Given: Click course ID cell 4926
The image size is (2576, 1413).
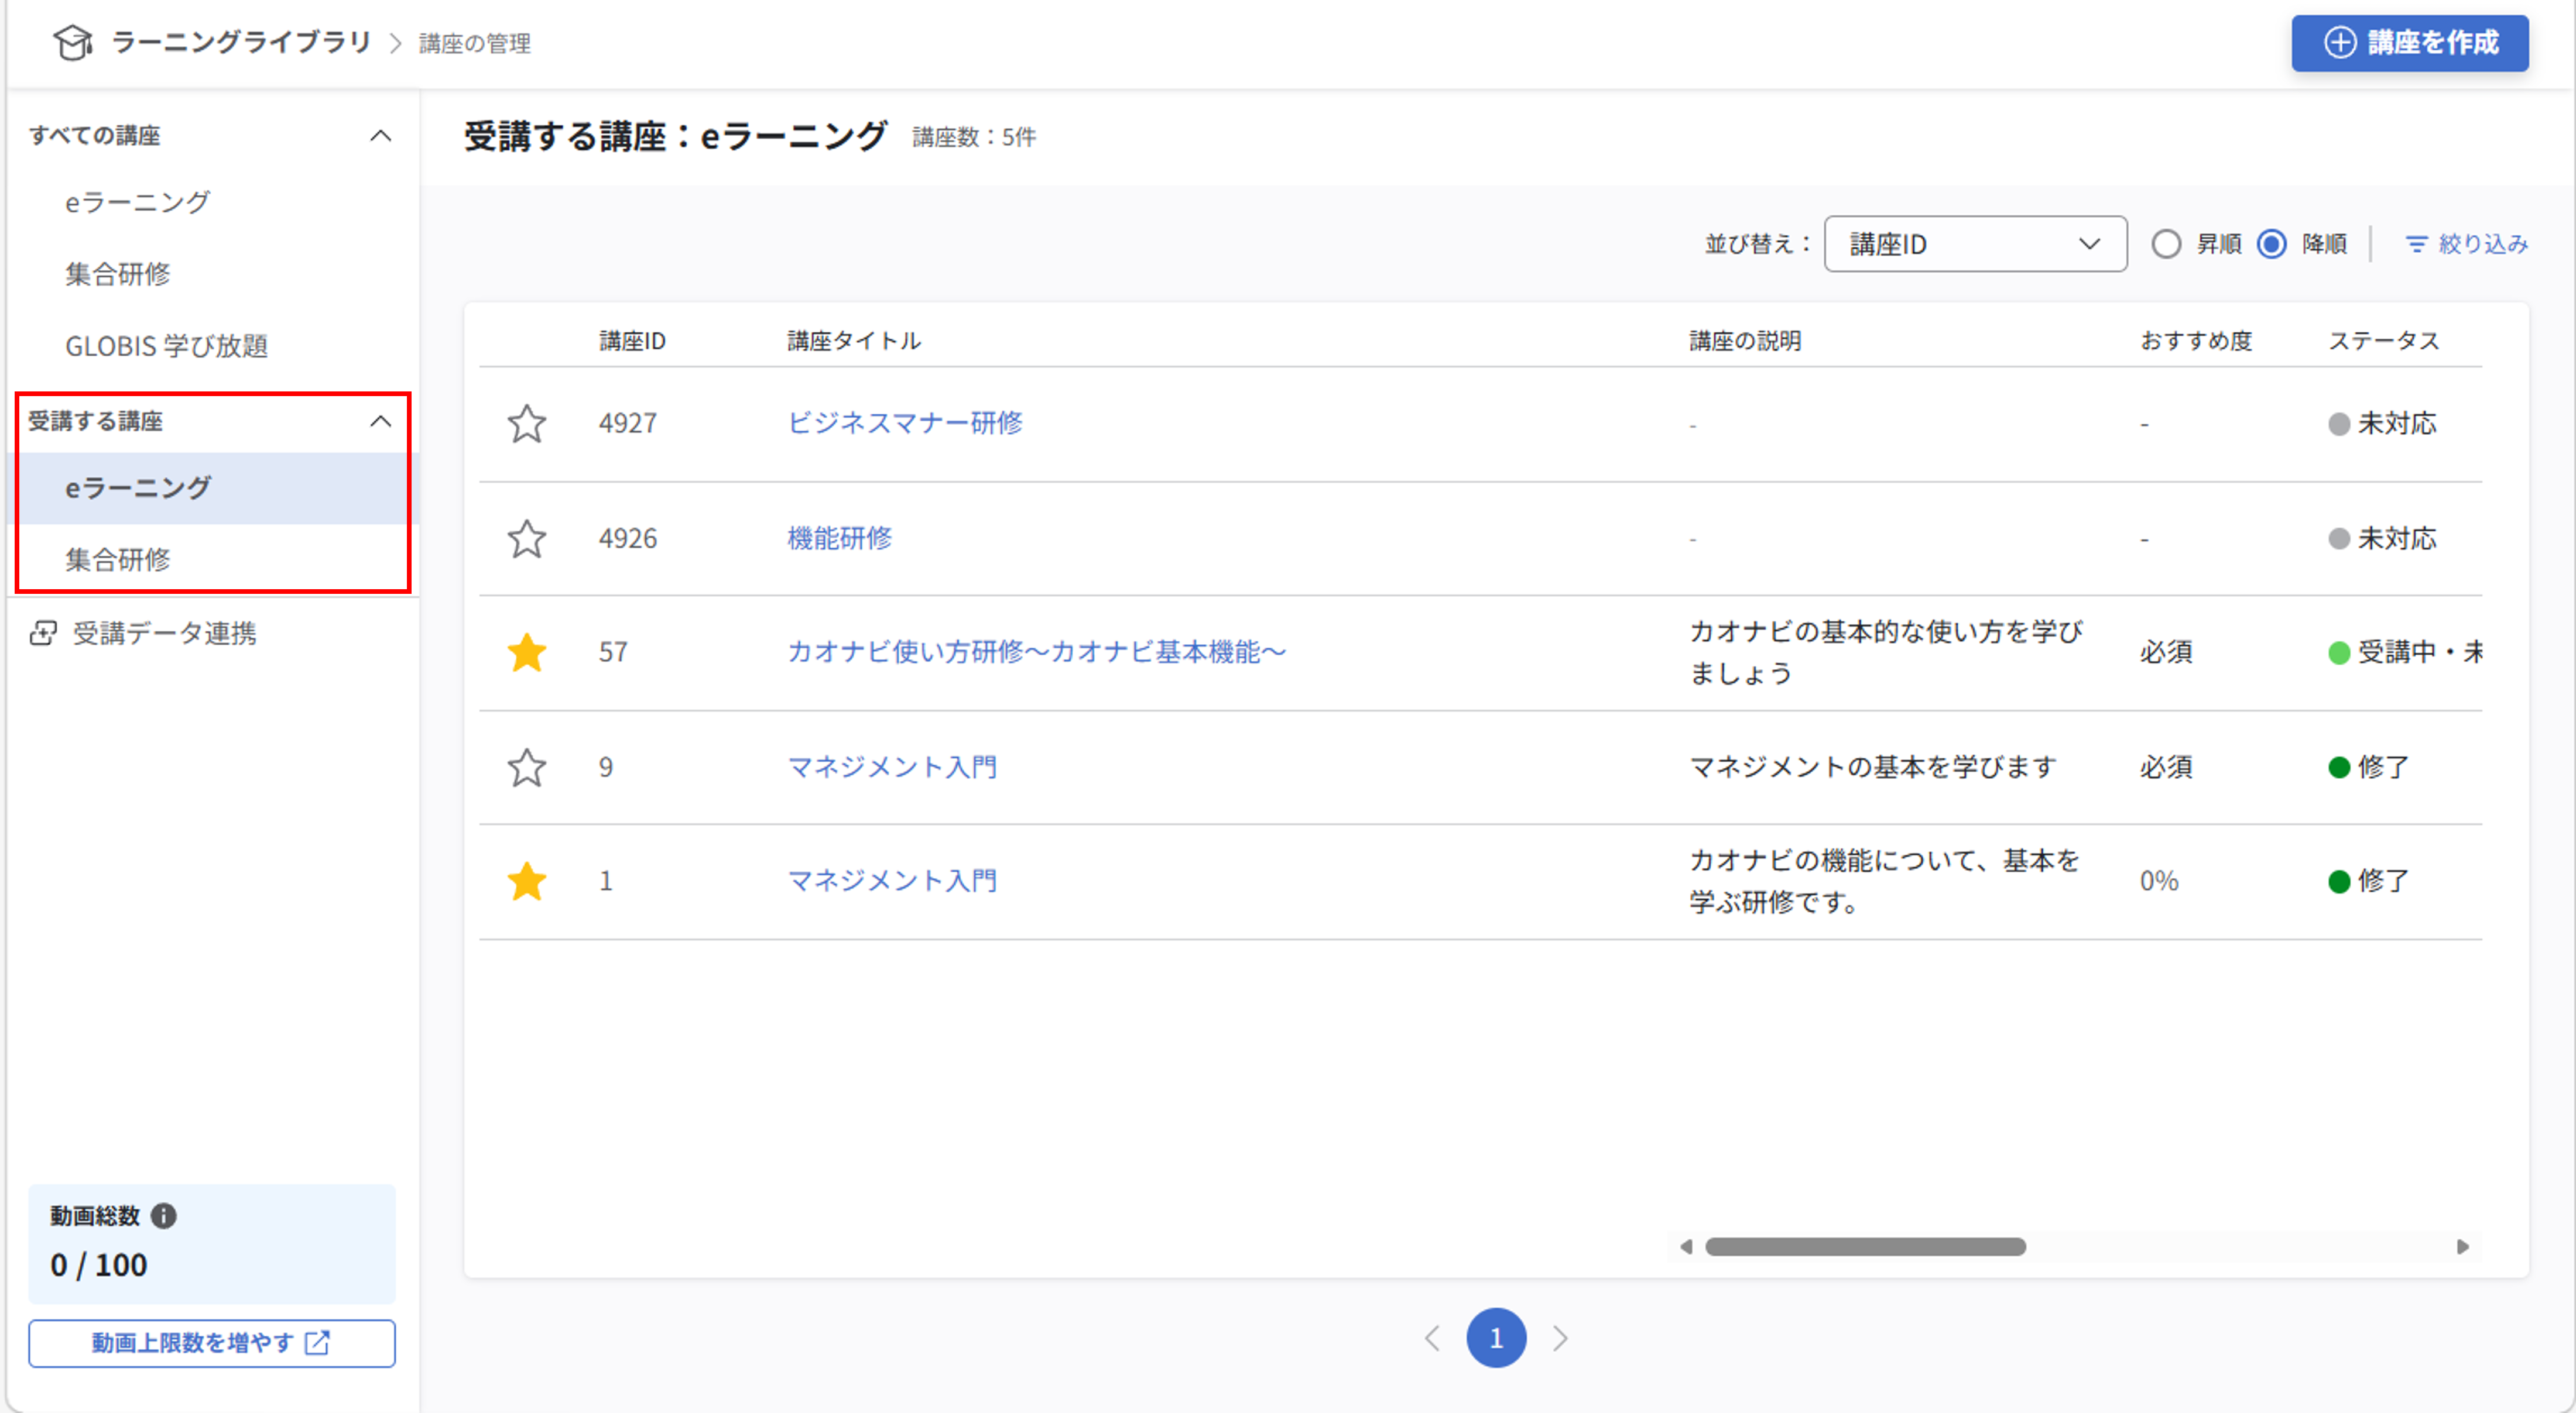Looking at the screenshot, I should pyautogui.click(x=628, y=539).
